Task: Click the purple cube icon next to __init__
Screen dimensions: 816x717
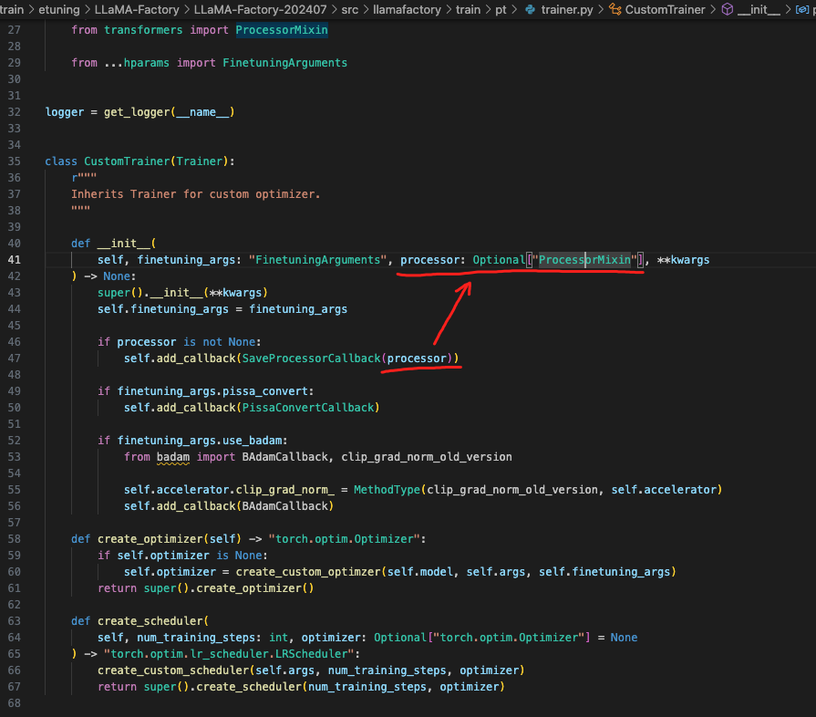Action: [x=727, y=10]
